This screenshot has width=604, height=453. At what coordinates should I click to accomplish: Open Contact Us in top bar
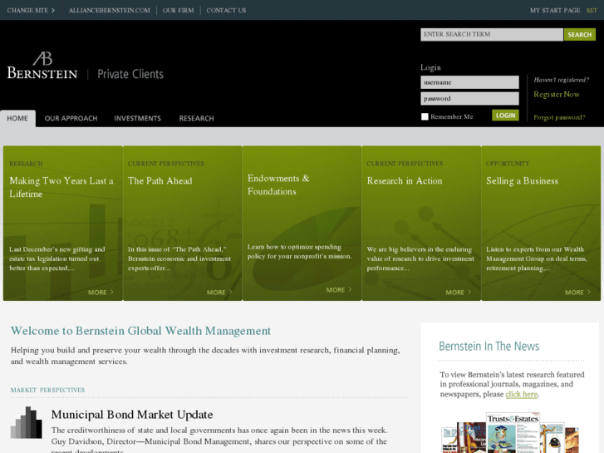click(x=226, y=11)
